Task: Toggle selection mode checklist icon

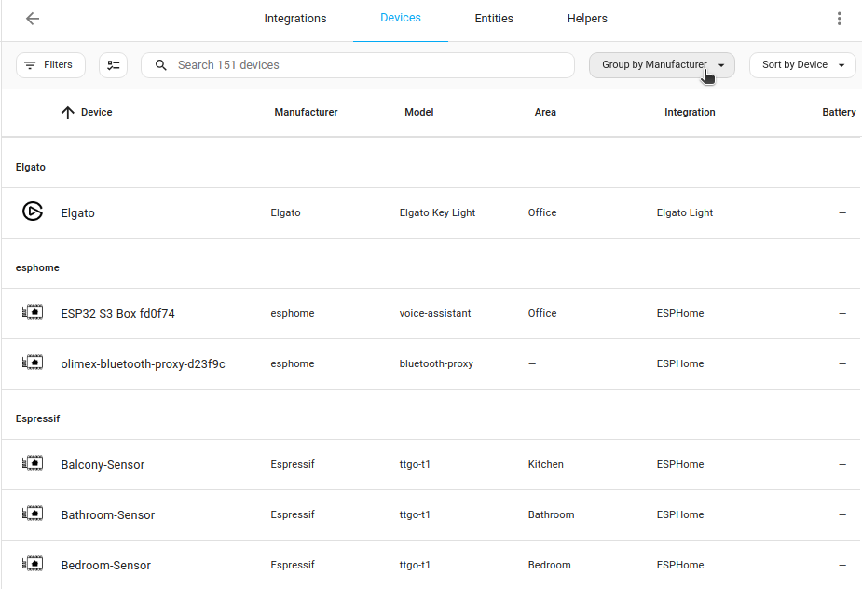Action: click(x=113, y=65)
